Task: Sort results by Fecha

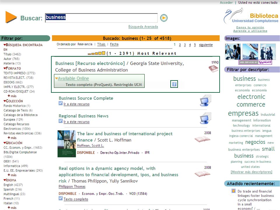Action: tap(114, 44)
